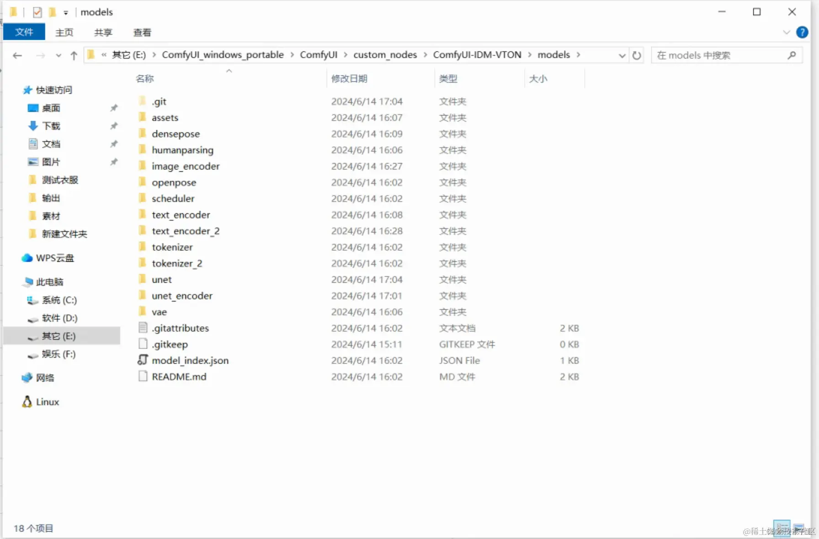Expand hidden breadcrumb path chevrons
The width and height of the screenshot is (819, 539).
click(104, 55)
